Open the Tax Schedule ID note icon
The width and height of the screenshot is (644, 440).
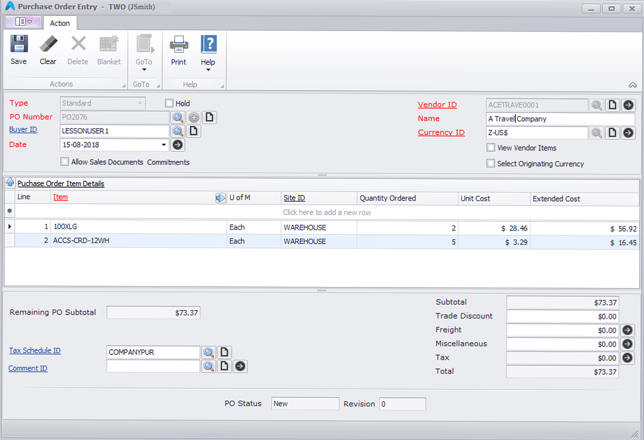pos(225,352)
